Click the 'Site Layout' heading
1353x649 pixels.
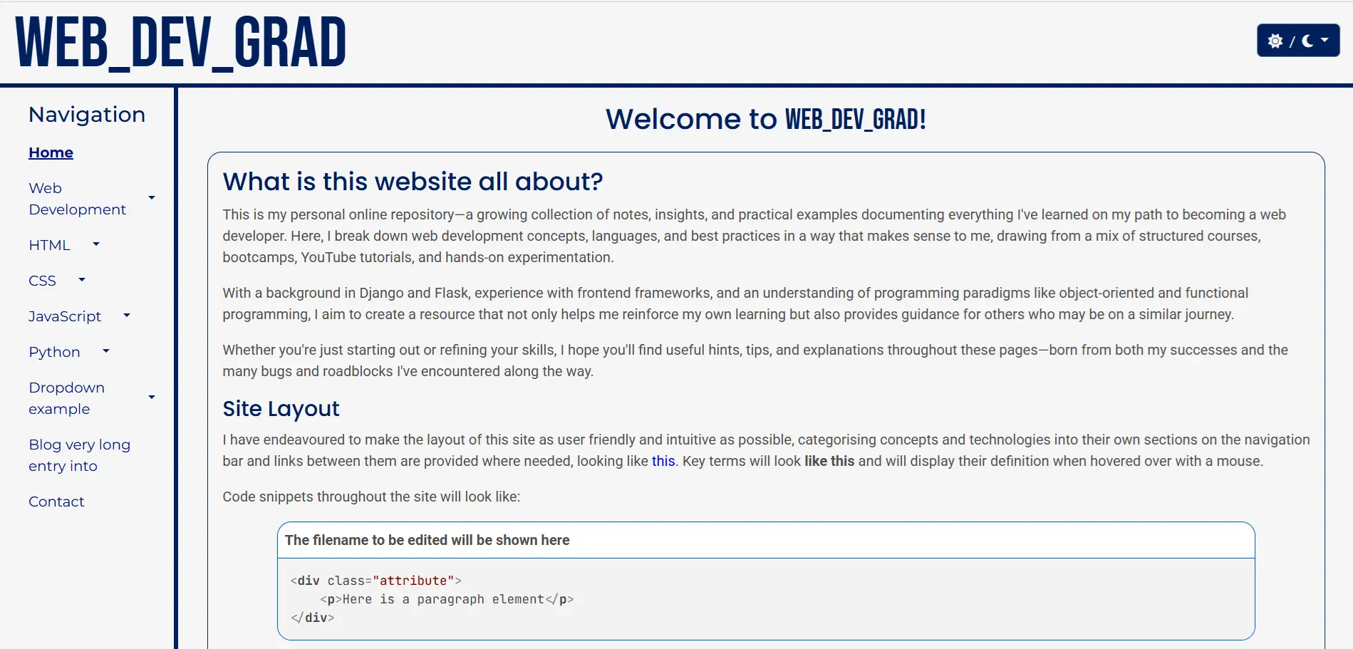[x=281, y=408]
